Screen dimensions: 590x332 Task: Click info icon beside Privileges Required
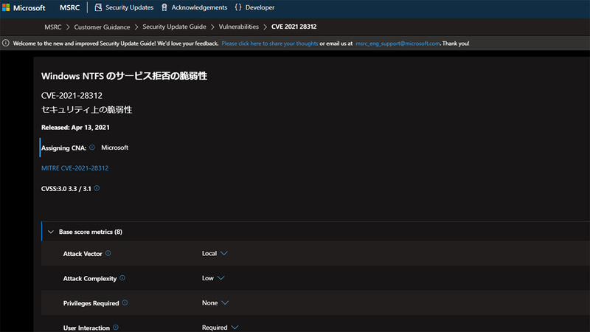point(125,302)
